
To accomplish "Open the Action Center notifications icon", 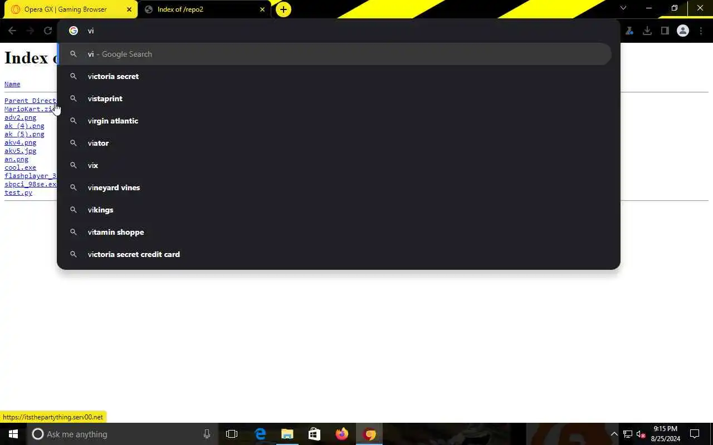I will [695, 434].
